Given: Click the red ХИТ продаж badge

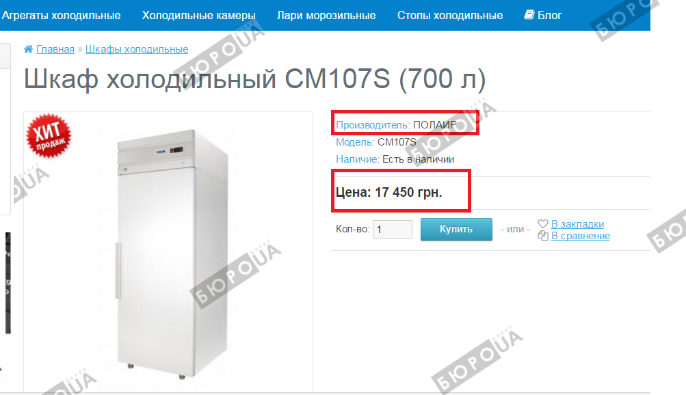Looking at the screenshot, I should coord(49,135).
